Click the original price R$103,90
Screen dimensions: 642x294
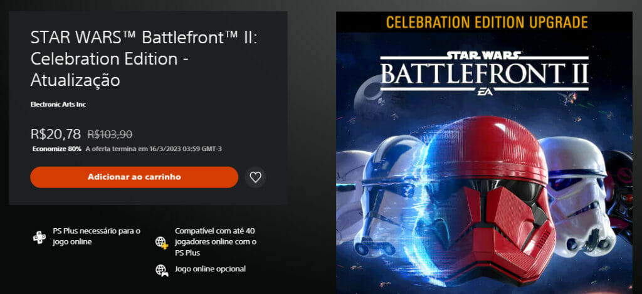(x=110, y=134)
